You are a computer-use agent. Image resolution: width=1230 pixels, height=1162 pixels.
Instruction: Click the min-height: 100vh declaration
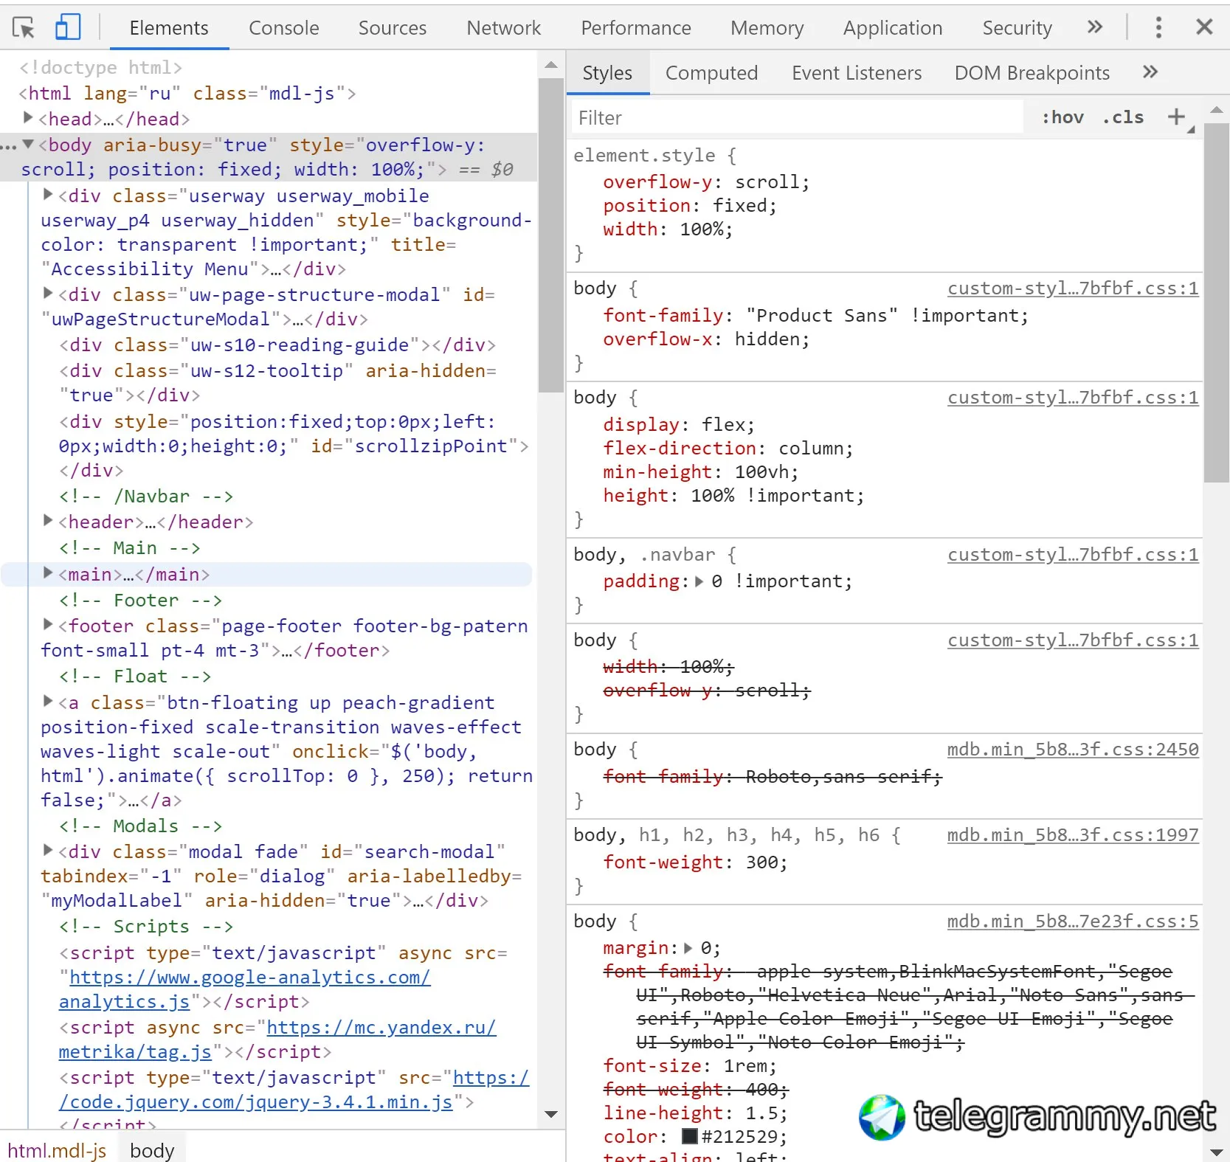point(700,472)
